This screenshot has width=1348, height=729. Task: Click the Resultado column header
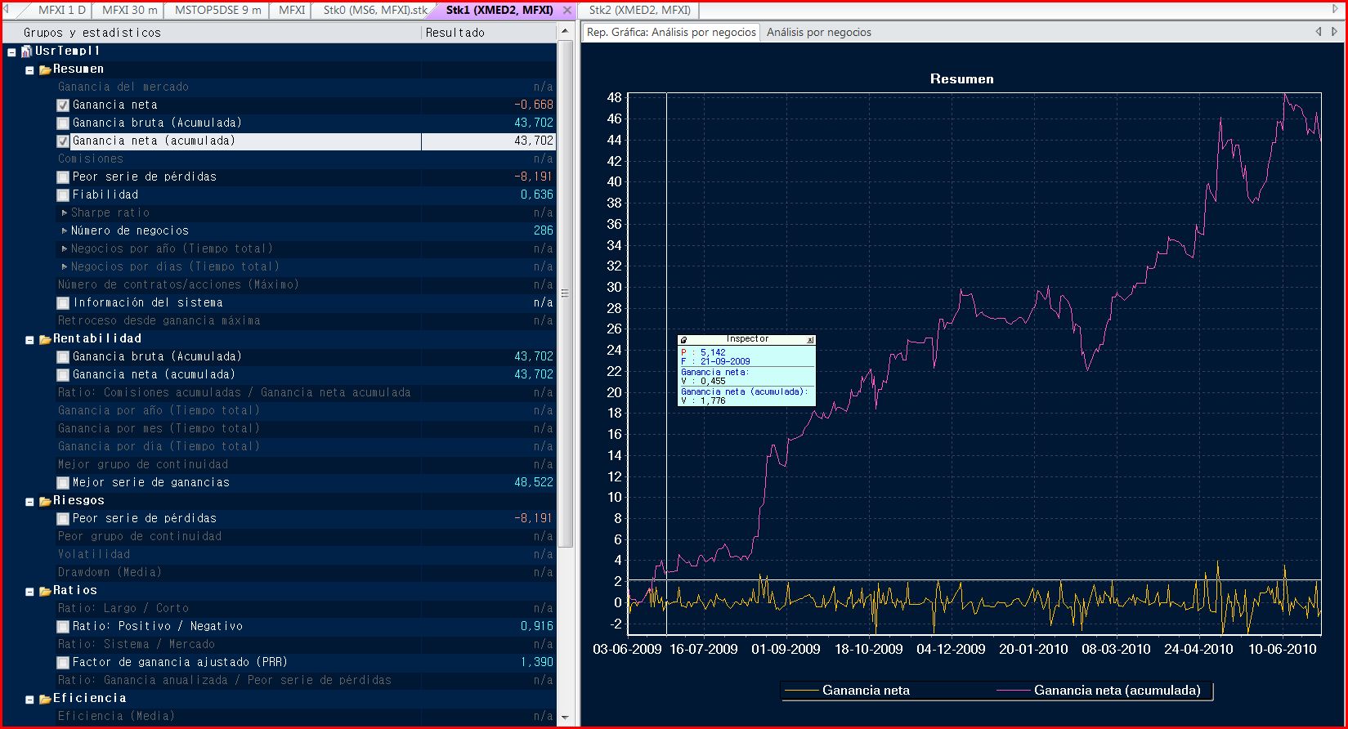(x=487, y=33)
